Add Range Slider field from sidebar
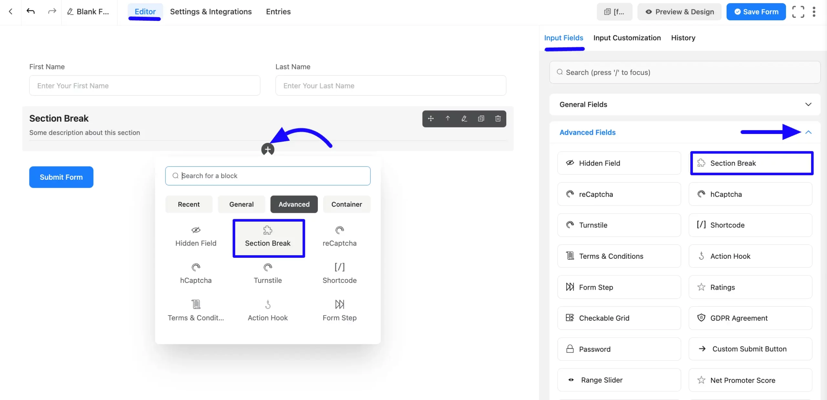Viewport: 827px width, 400px height. click(619, 380)
